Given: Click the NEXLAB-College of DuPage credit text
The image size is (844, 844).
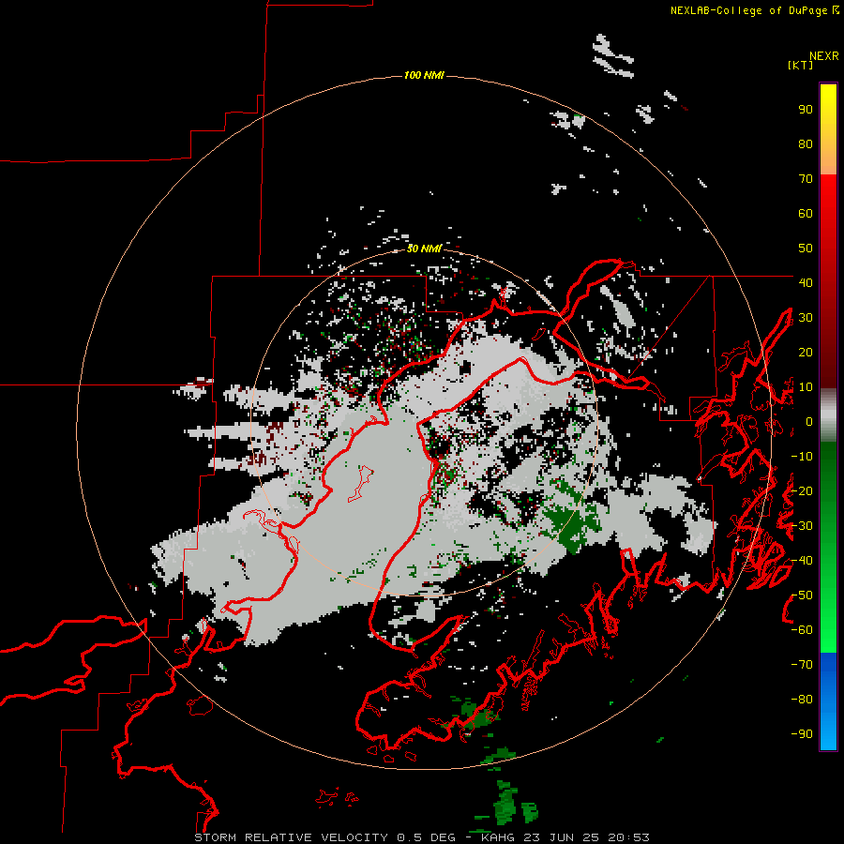Looking at the screenshot, I should [754, 10].
